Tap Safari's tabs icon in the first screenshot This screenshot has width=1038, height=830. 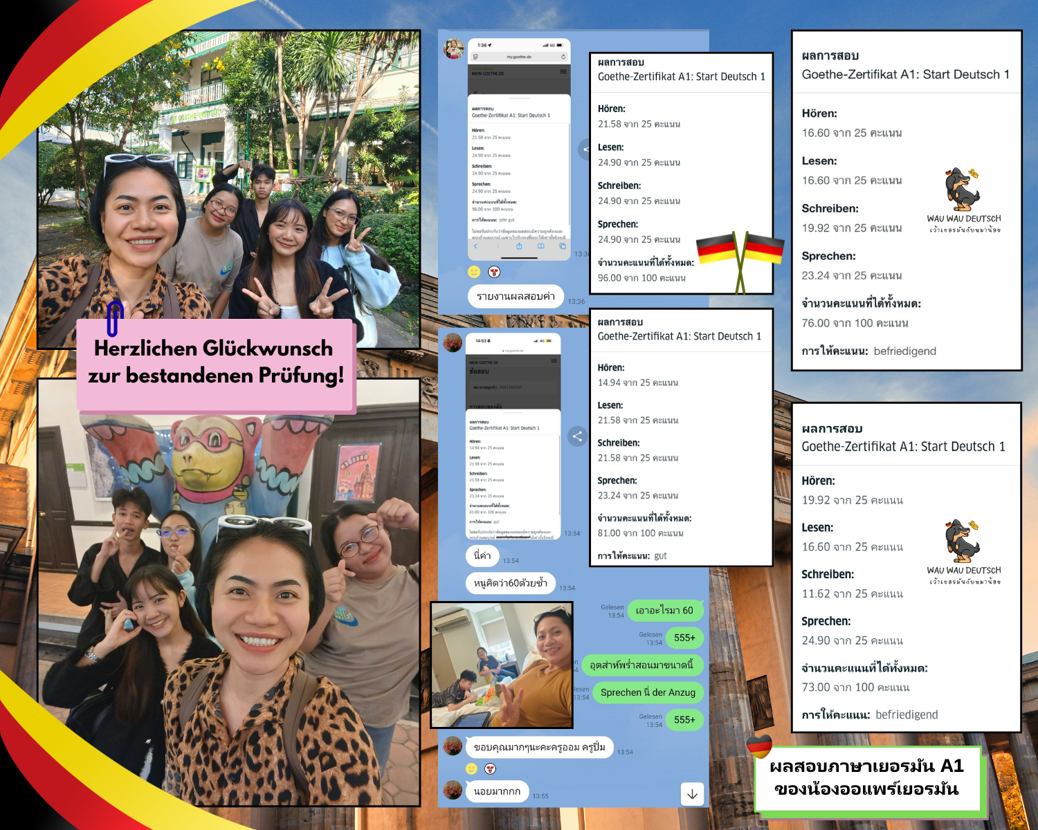562,246
